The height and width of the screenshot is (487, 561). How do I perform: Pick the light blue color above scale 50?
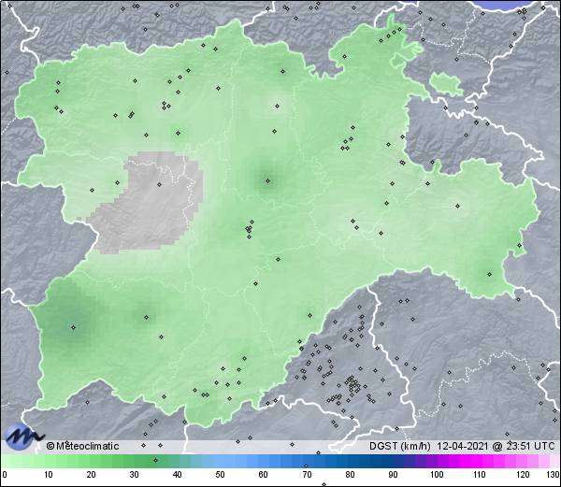220,461
